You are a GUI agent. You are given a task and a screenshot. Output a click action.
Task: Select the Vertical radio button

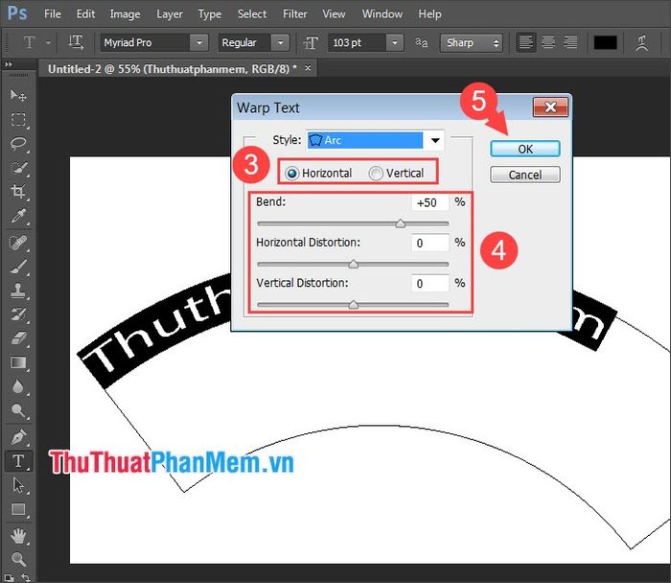click(x=376, y=174)
